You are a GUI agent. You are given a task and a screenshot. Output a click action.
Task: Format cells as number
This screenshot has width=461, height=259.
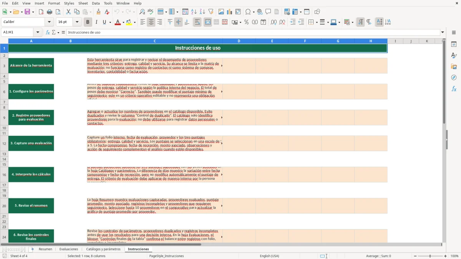point(255,22)
